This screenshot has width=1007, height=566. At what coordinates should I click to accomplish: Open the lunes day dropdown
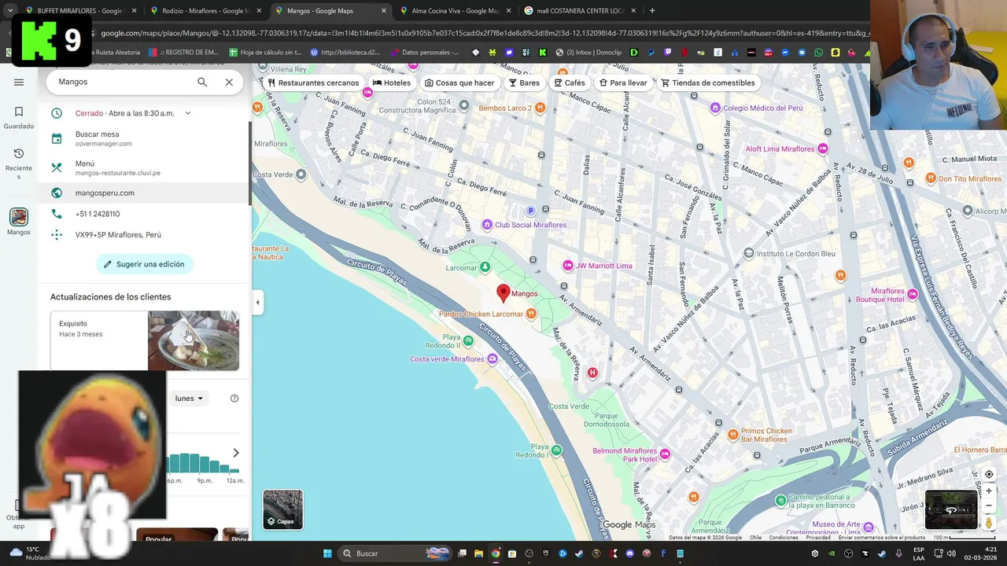click(x=189, y=399)
